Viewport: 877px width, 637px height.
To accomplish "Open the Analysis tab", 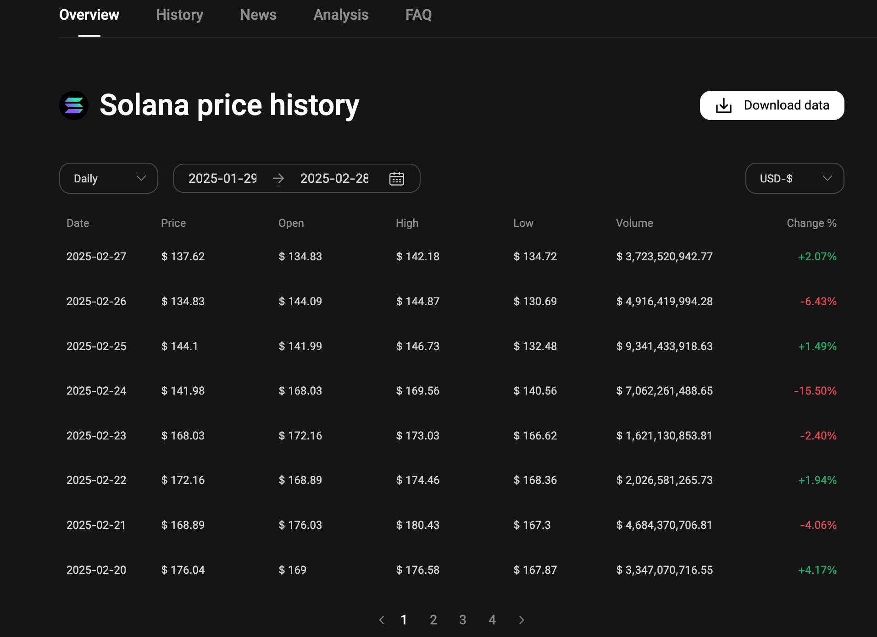I will (x=340, y=15).
